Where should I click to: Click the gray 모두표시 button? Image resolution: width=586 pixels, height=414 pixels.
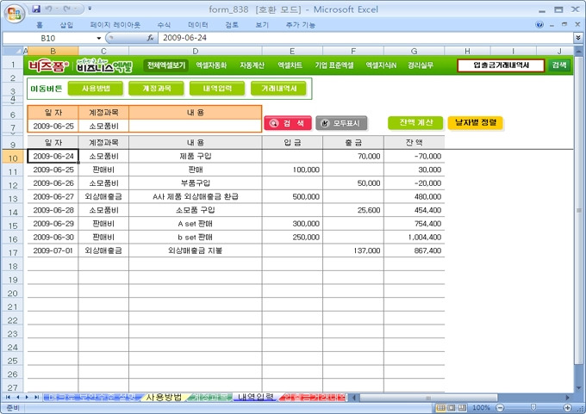pos(341,123)
